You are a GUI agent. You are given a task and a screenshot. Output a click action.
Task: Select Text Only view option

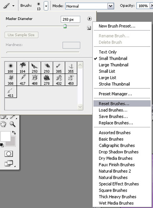click(107, 52)
